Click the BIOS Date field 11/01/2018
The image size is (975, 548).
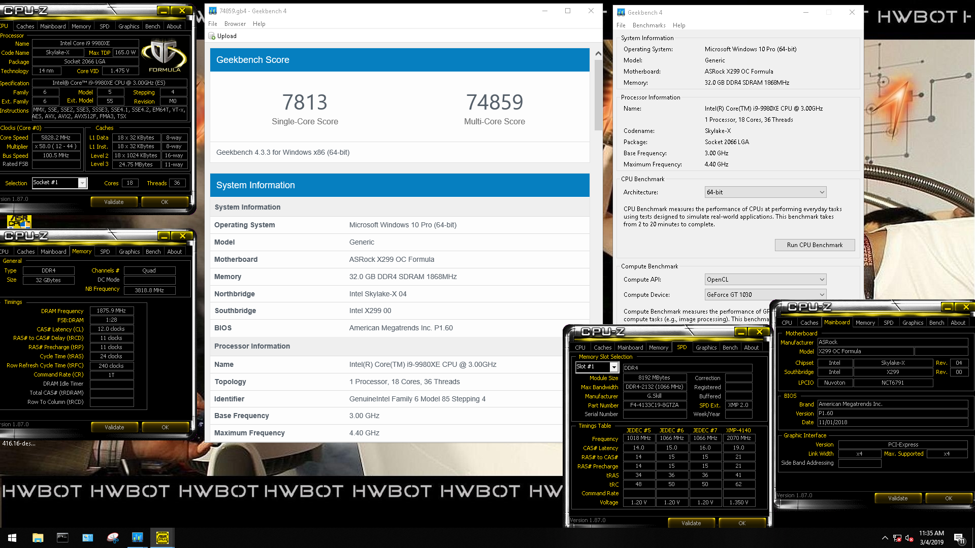(893, 422)
